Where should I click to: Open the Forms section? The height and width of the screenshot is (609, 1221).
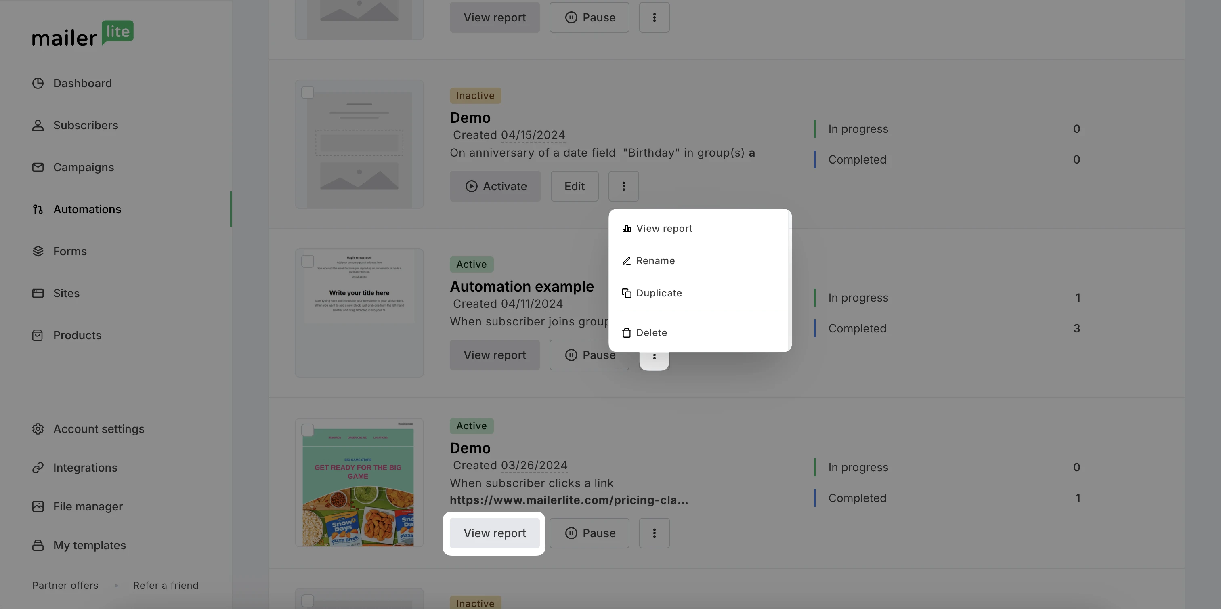tap(59, 251)
